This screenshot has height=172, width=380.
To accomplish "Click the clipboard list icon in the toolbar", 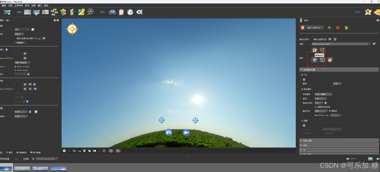I will (x=121, y=12).
